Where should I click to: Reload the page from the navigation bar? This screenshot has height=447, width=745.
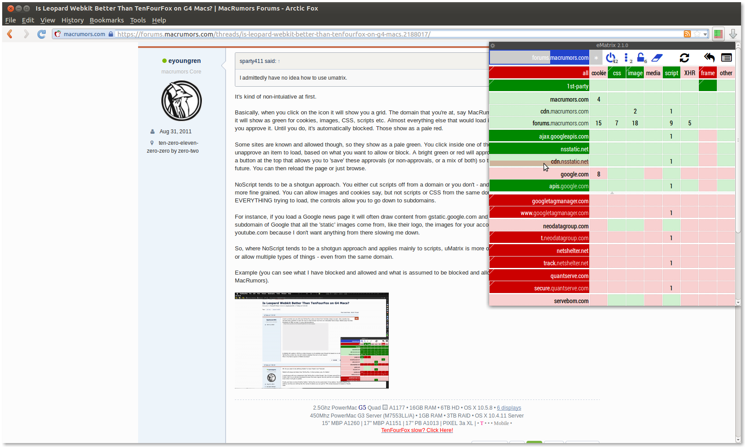tap(41, 34)
